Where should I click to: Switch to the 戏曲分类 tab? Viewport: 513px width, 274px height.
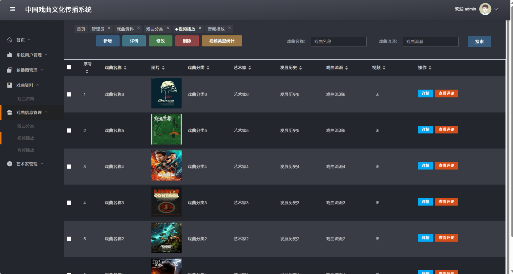(154, 29)
